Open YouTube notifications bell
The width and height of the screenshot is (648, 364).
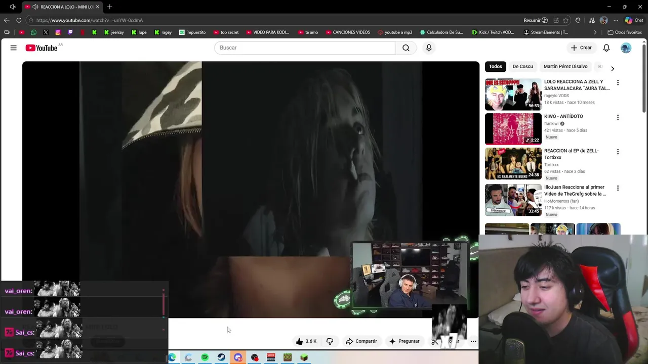pyautogui.click(x=606, y=48)
